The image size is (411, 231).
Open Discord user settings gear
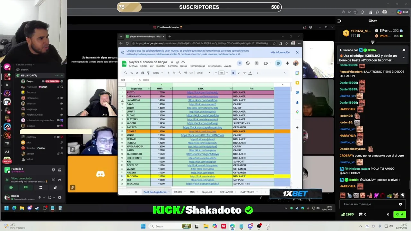tap(59, 198)
